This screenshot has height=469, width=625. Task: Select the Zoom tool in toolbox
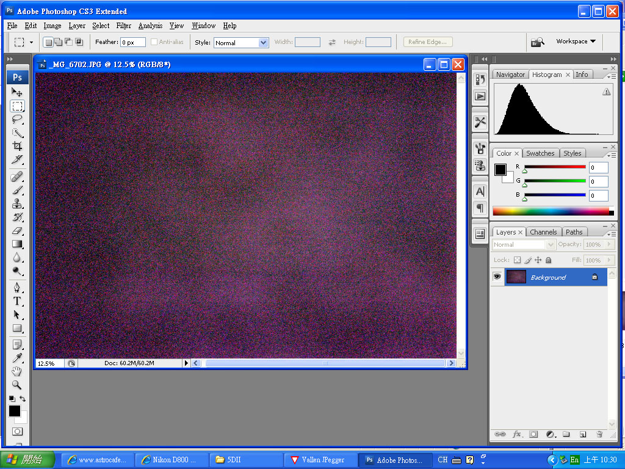tap(17, 385)
